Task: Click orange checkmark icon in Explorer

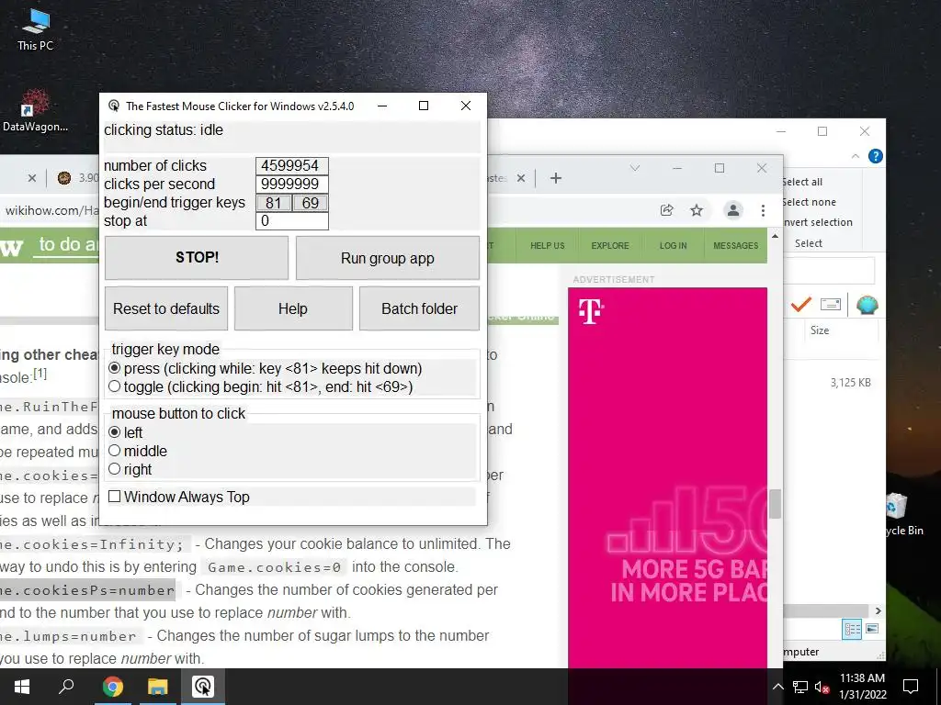Action: pyautogui.click(x=801, y=305)
